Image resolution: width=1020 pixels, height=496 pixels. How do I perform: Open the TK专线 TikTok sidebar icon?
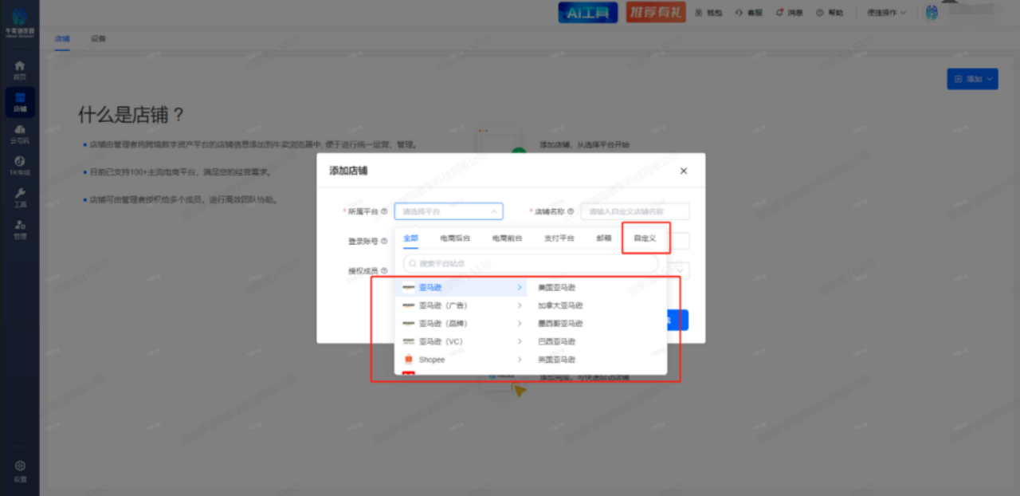[x=20, y=165]
